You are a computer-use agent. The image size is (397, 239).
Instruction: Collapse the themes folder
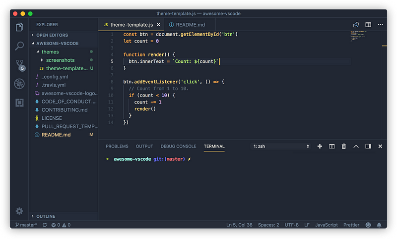pos(50,52)
